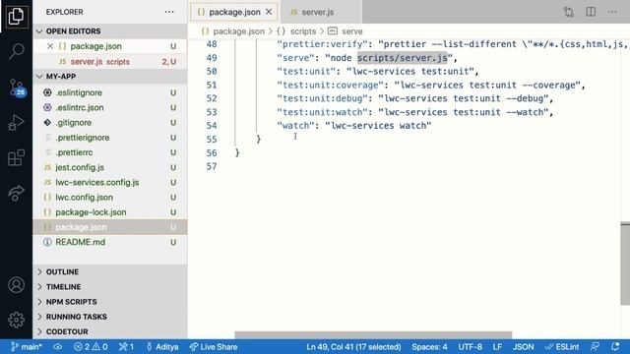Change end of line LF
The image size is (630, 354).
tap(497, 347)
